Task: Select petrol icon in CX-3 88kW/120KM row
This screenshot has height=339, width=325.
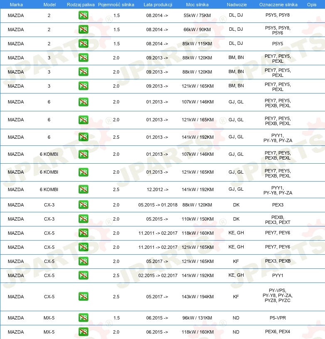Action: point(83,204)
